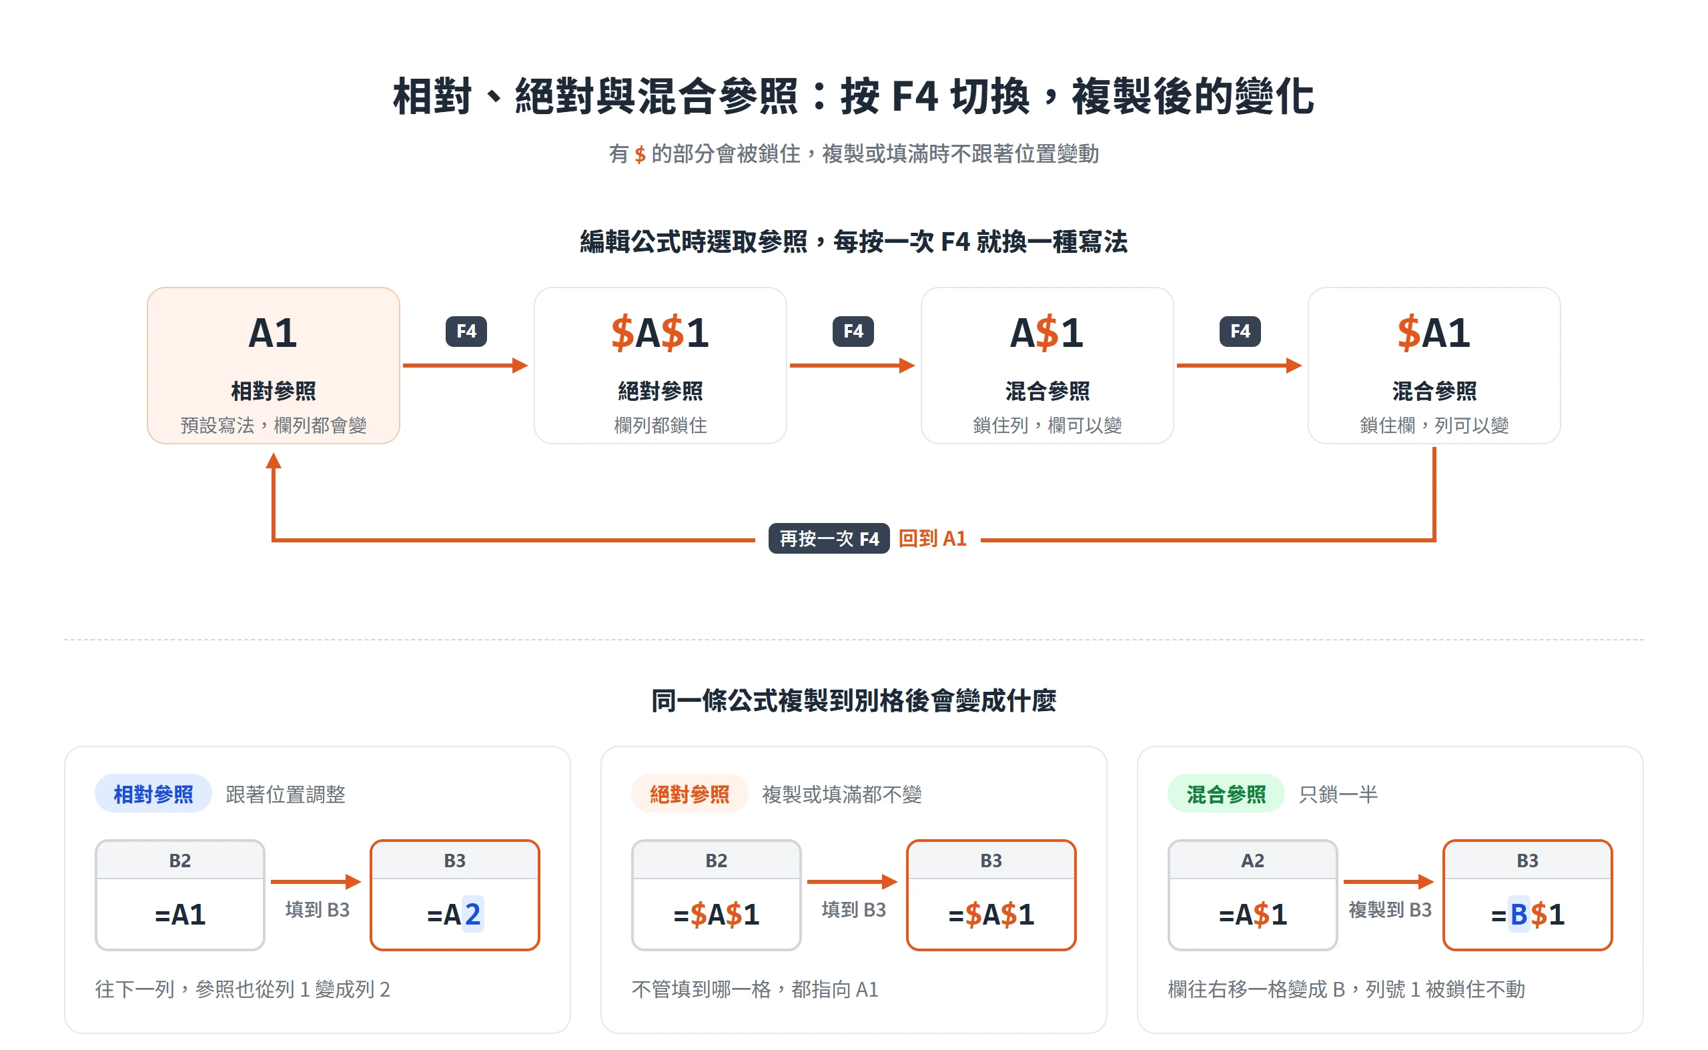This screenshot has height=1050, width=1708.
Task: Select the $A$1 絕對參照 card
Action: pos(660,366)
